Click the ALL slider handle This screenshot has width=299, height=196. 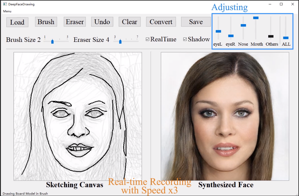point(286,38)
